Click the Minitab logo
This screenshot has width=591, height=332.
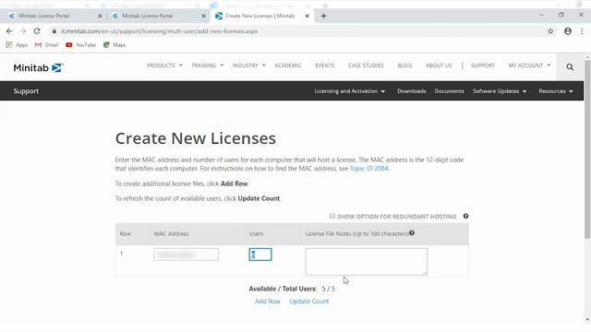tap(38, 67)
